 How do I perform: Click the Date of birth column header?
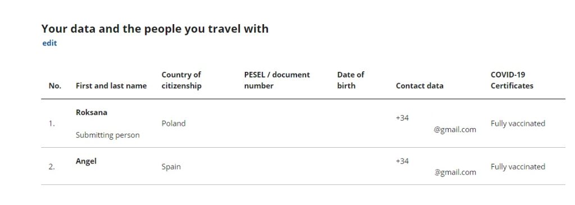click(x=350, y=80)
